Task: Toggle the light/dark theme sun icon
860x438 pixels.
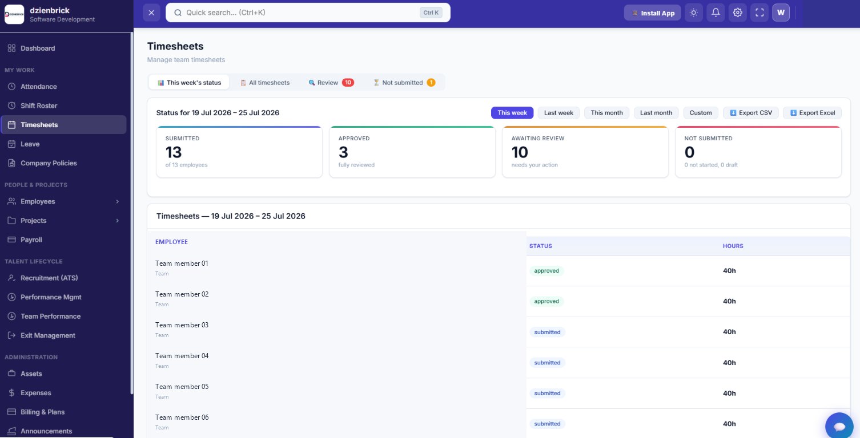Action: click(x=694, y=13)
